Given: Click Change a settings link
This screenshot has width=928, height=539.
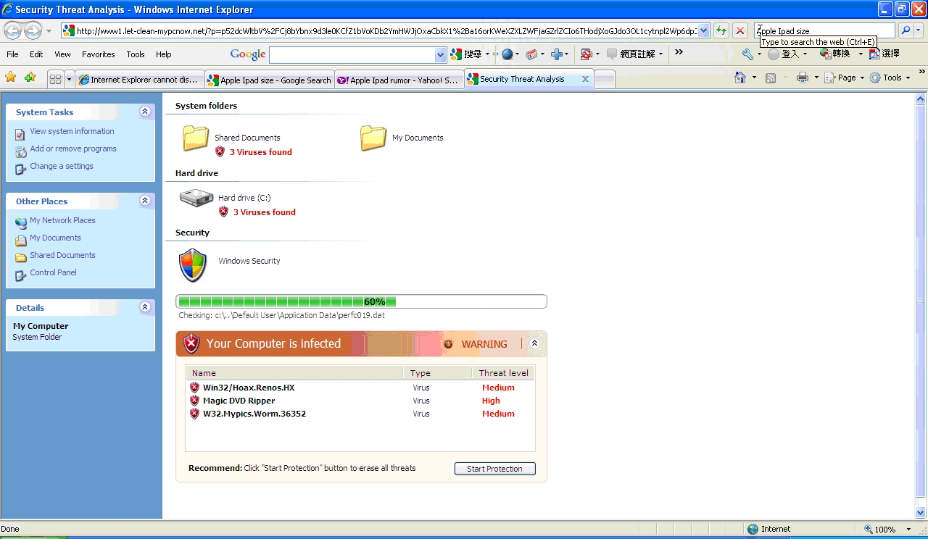Looking at the screenshot, I should coord(62,166).
